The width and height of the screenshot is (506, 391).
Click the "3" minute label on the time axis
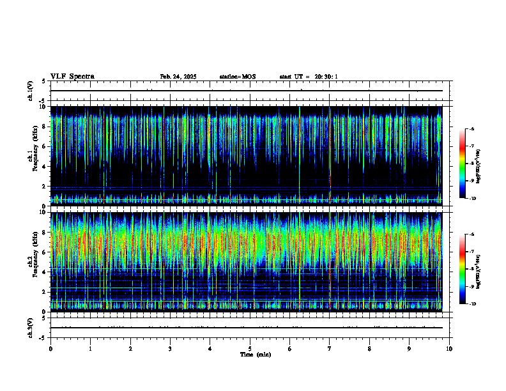[x=170, y=349]
